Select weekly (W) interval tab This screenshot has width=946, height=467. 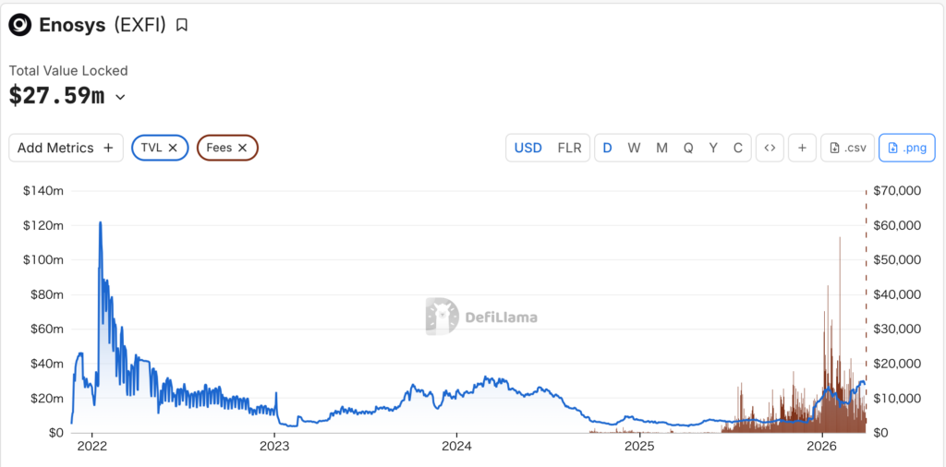(634, 148)
